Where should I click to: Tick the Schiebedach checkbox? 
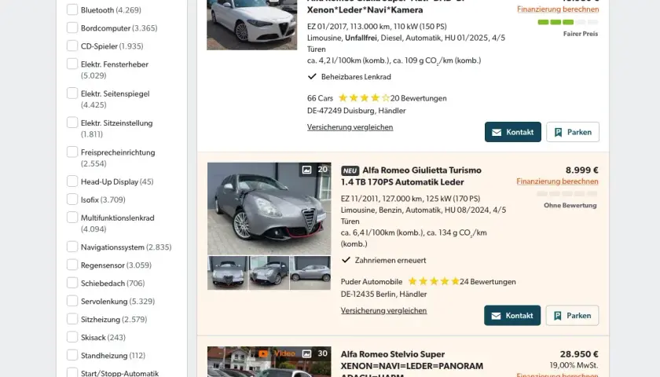tap(72, 284)
